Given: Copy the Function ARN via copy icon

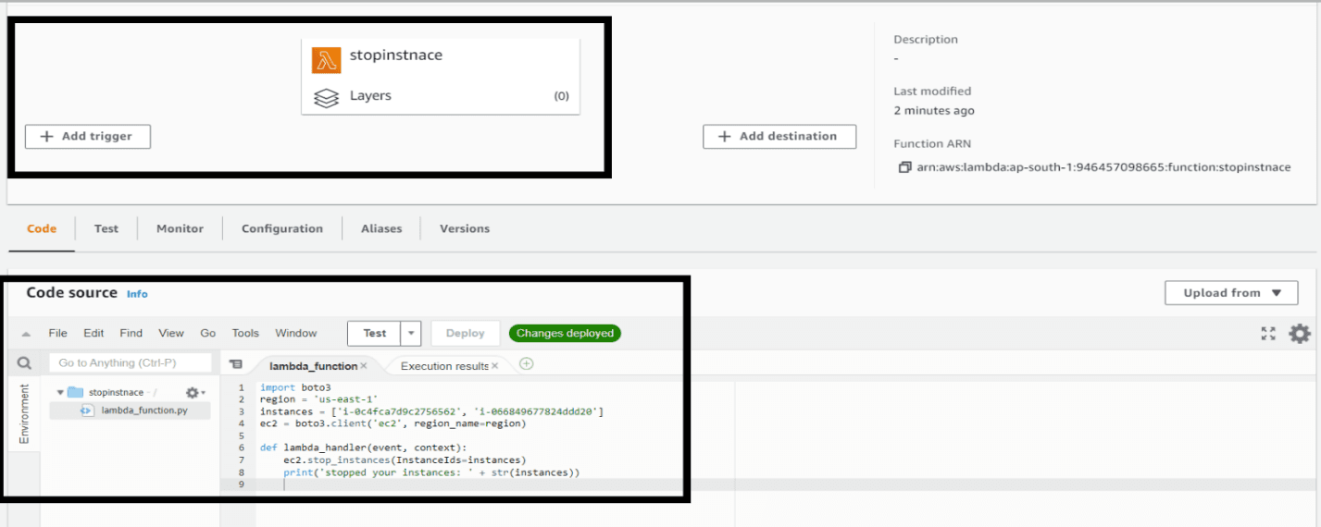Looking at the screenshot, I should [904, 167].
